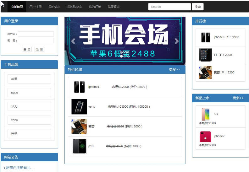Open T1 phone thumbnail in 排行榜
Screen dimensions: 249x172
coord(206,55)
